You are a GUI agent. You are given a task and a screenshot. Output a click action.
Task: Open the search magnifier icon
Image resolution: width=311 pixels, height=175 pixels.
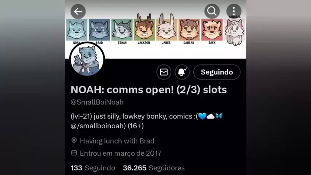pyautogui.click(x=212, y=11)
